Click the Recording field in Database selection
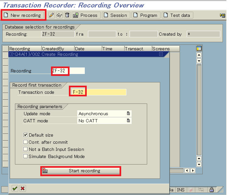The height and width of the screenshot is (195, 230). click(x=58, y=34)
